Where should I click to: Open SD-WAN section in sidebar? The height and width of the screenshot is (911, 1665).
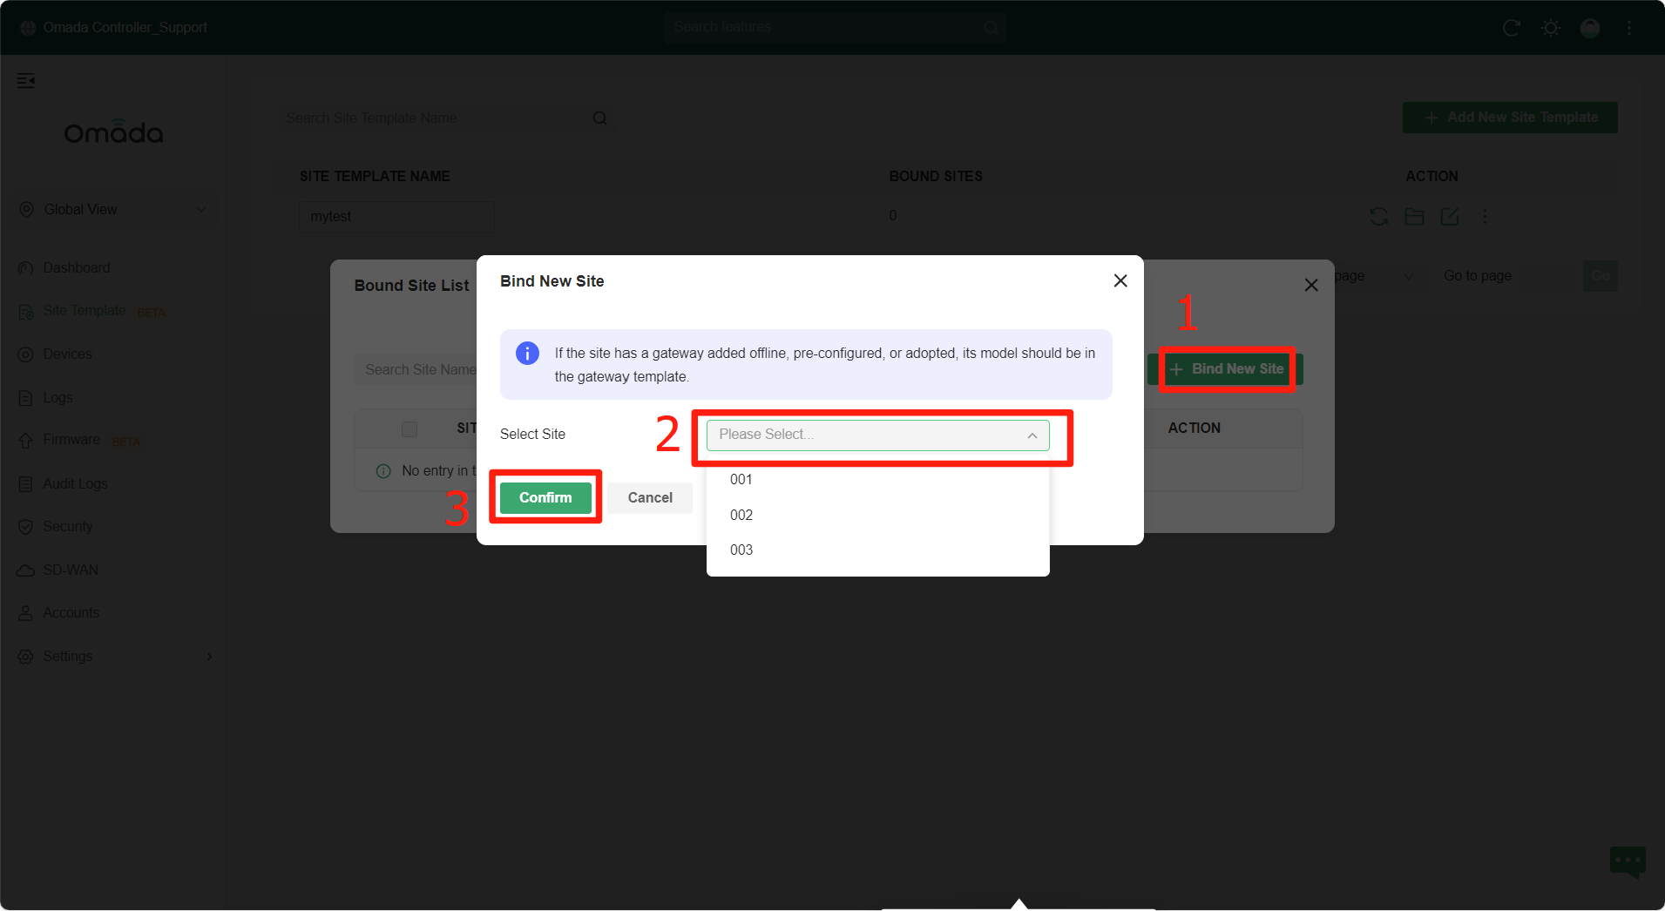[x=71, y=570]
